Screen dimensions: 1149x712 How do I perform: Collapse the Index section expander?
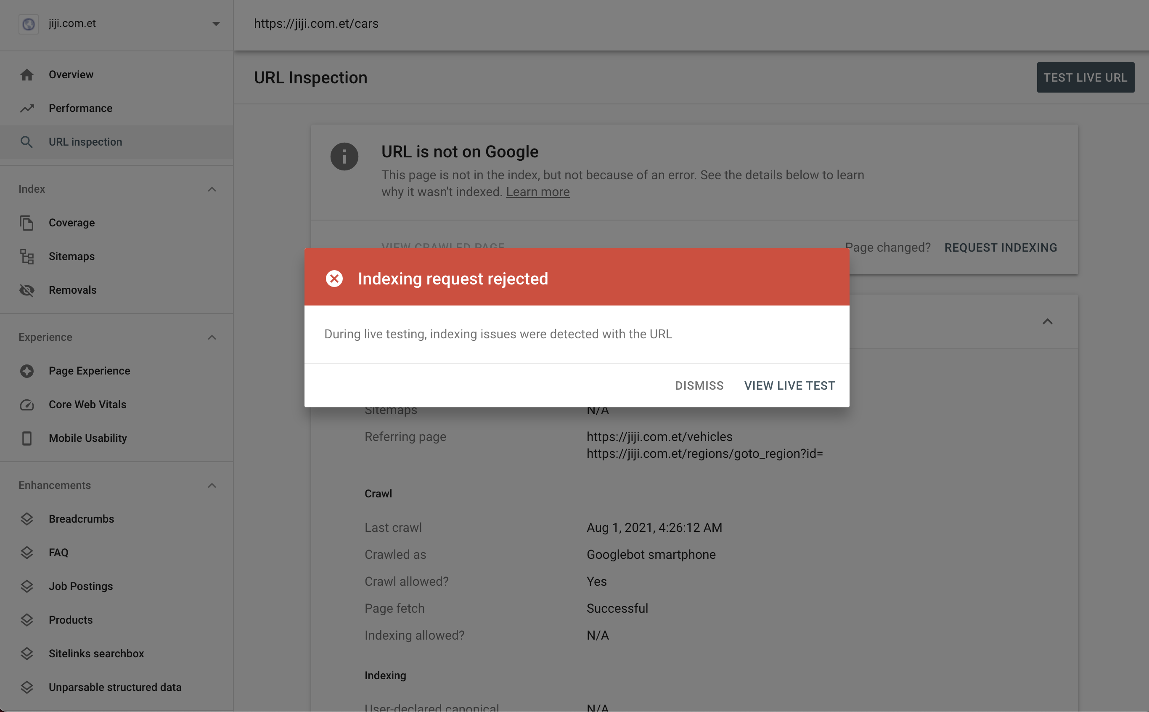pos(212,189)
